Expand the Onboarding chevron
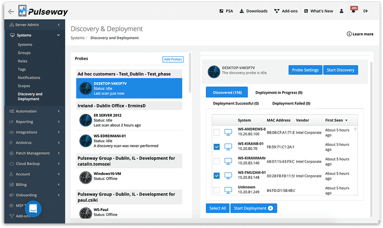Viewport: 383px width, 228px height. [x=59, y=195]
